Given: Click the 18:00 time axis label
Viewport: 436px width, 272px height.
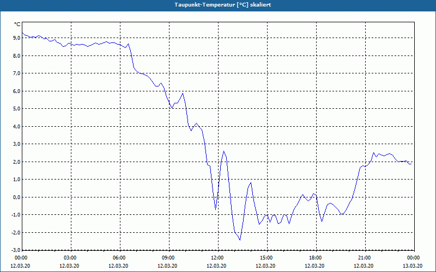Looking at the screenshot, I should pos(316,258).
